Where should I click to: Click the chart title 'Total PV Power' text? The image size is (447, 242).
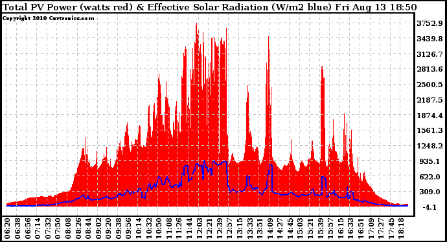coord(40,7)
